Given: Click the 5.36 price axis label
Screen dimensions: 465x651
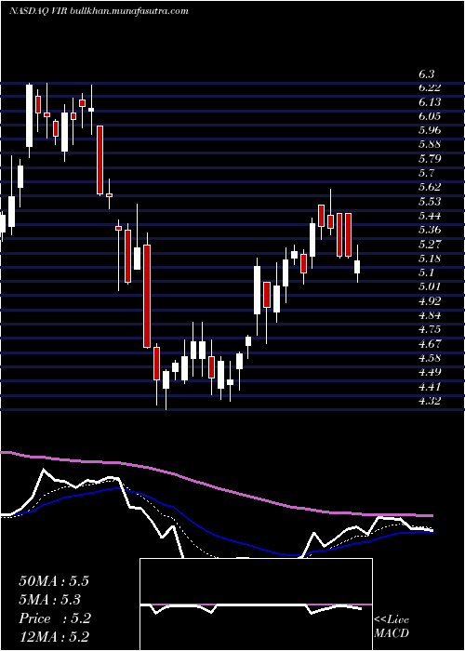Looking at the screenshot, I should [x=430, y=230].
